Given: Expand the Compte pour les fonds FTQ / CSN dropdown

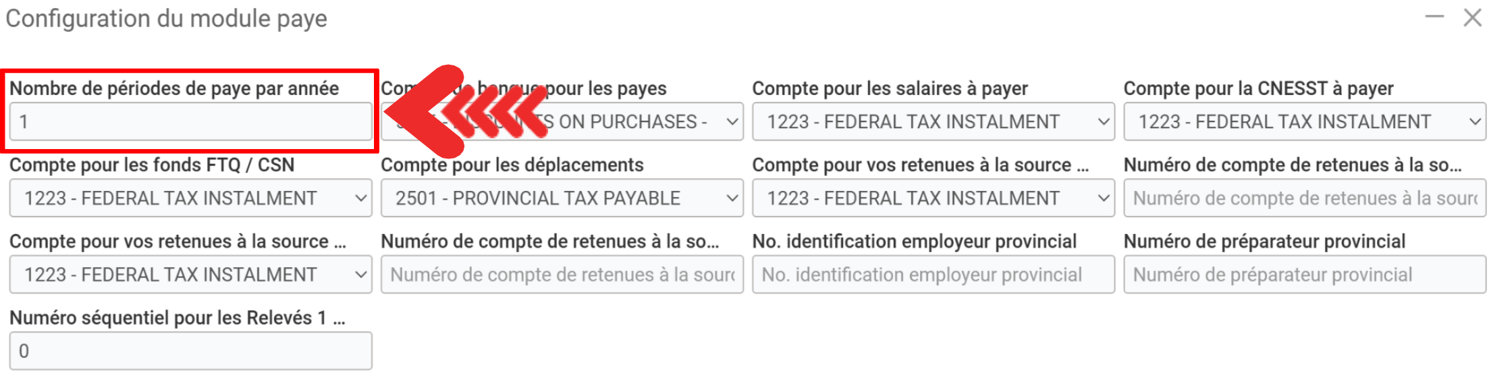Looking at the screenshot, I should tap(190, 198).
